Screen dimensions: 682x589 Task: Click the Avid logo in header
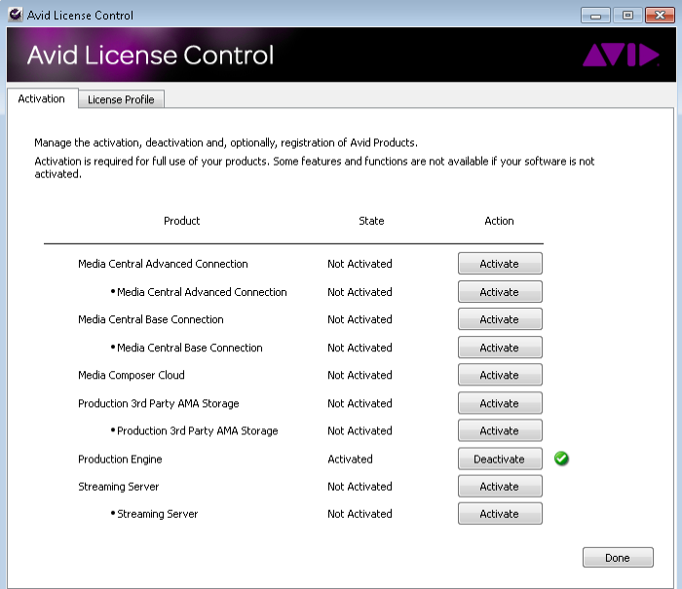621,55
